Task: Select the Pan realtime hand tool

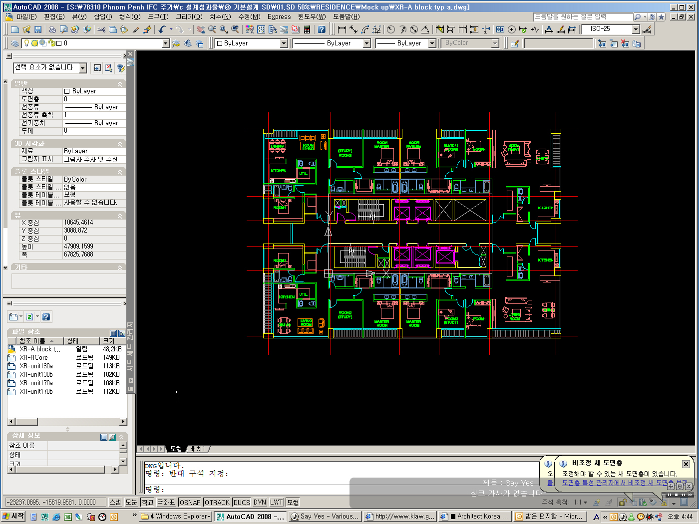Action: click(201, 30)
